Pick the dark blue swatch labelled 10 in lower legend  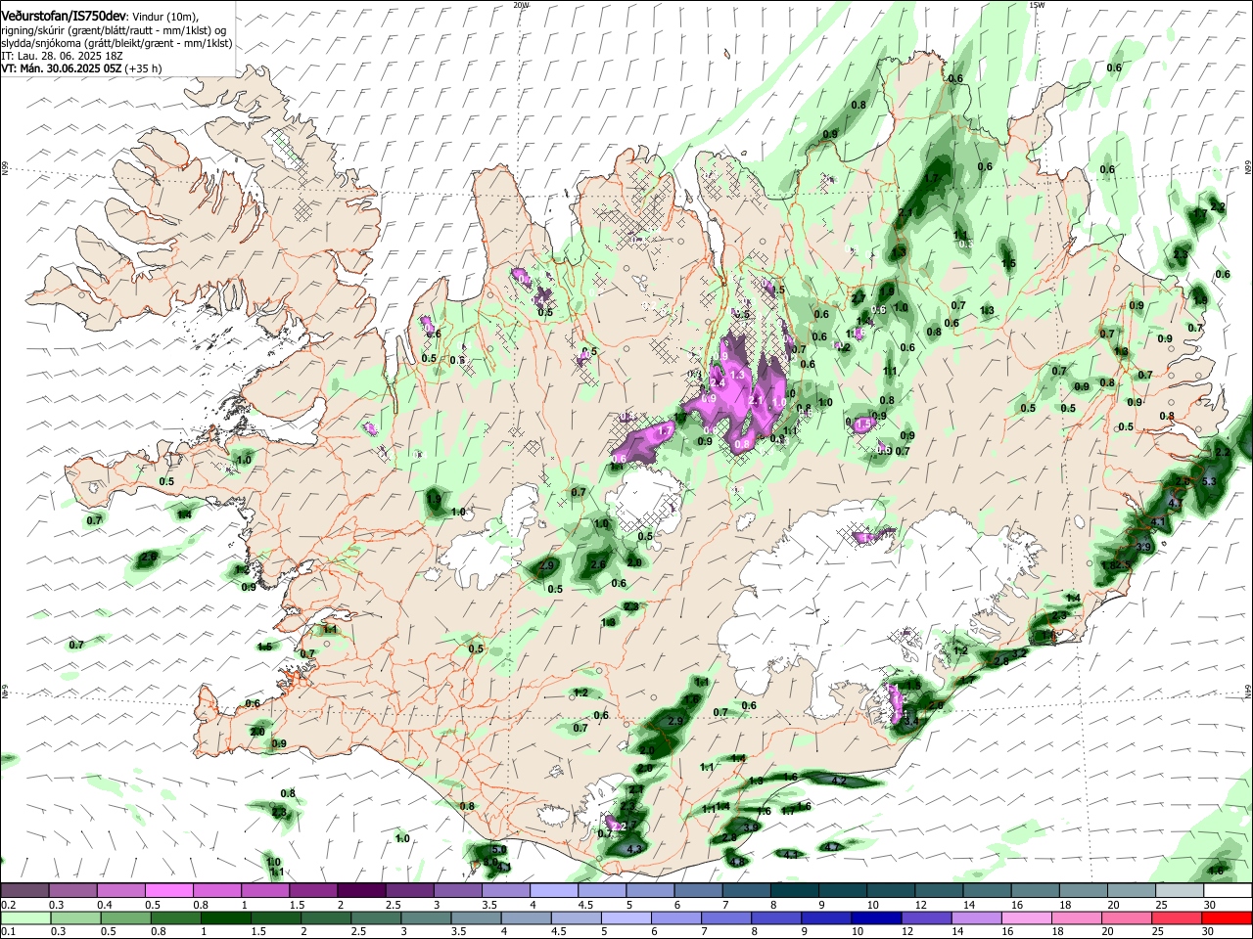pos(876,918)
